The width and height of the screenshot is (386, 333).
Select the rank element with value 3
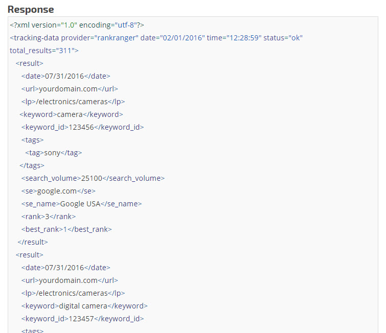[x=49, y=217]
